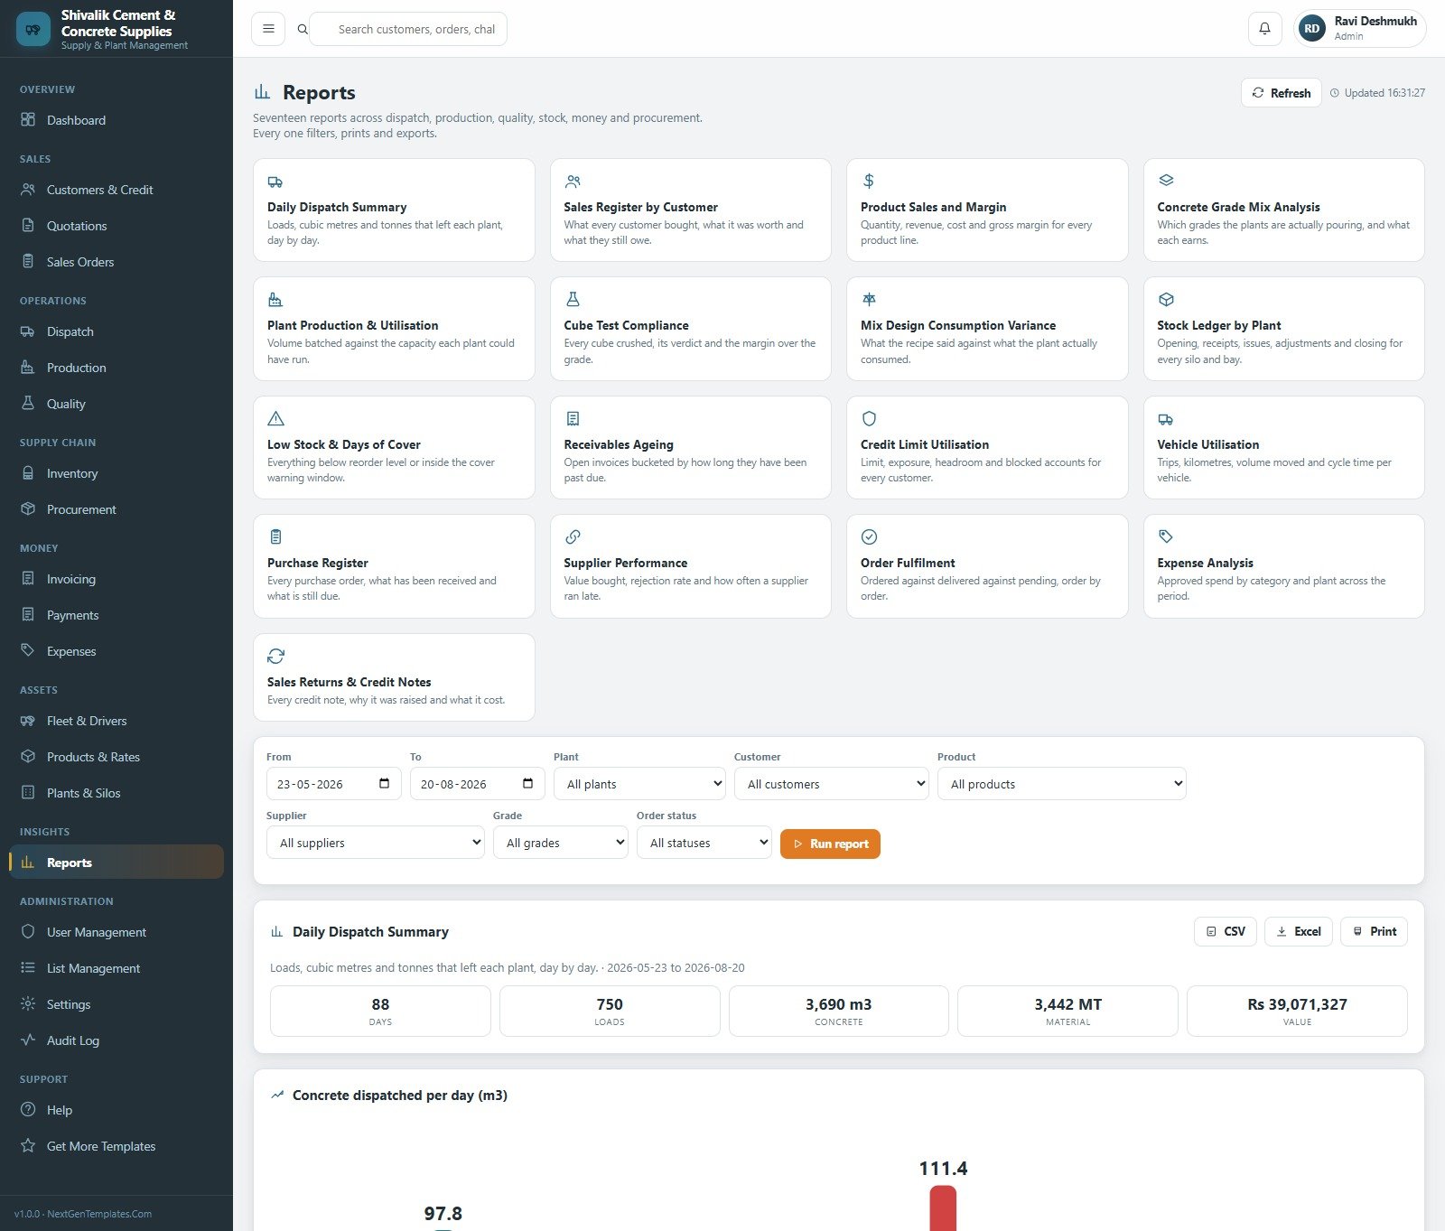The width and height of the screenshot is (1445, 1231).
Task: Expand the Customer dropdown
Action: 832,784
